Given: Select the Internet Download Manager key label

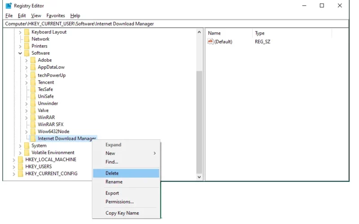Looking at the screenshot, I should point(66,138).
